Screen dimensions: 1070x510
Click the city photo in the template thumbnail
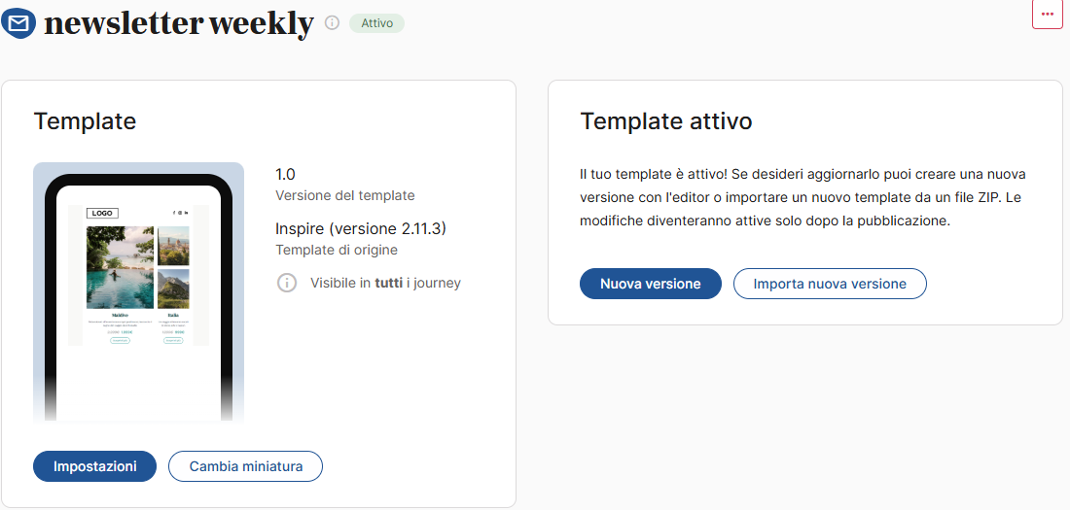pyautogui.click(x=173, y=246)
